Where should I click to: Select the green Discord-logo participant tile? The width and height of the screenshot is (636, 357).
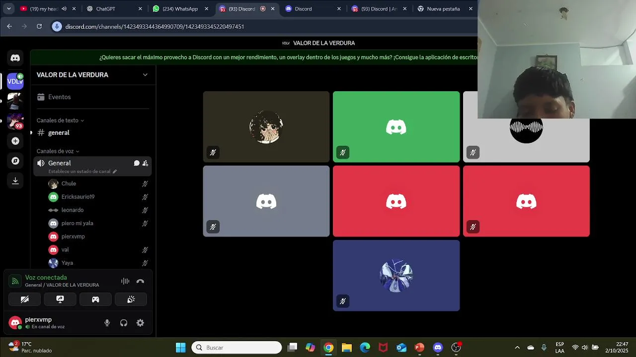tap(397, 127)
